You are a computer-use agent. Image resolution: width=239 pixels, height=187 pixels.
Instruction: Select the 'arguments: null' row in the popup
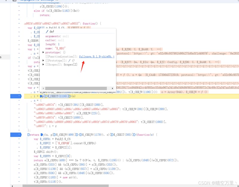pos(57,36)
